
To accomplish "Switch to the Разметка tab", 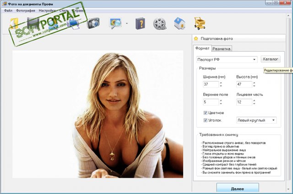I will coord(222,49).
